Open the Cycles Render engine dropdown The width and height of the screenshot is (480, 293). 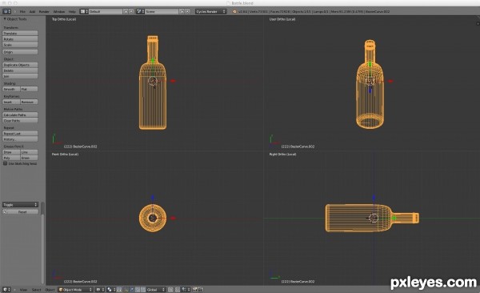pyautogui.click(x=210, y=11)
